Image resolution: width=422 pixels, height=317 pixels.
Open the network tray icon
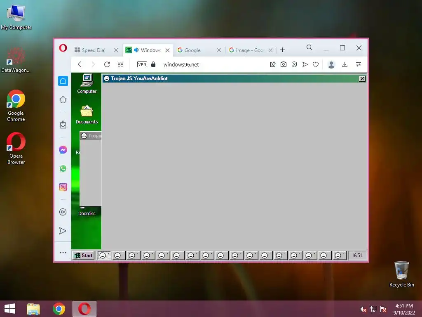coord(373,309)
